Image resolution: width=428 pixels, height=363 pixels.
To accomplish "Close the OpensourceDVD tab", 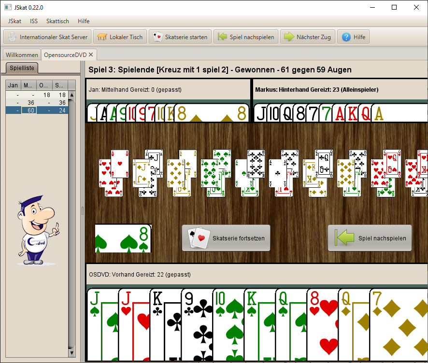I will 91,55.
